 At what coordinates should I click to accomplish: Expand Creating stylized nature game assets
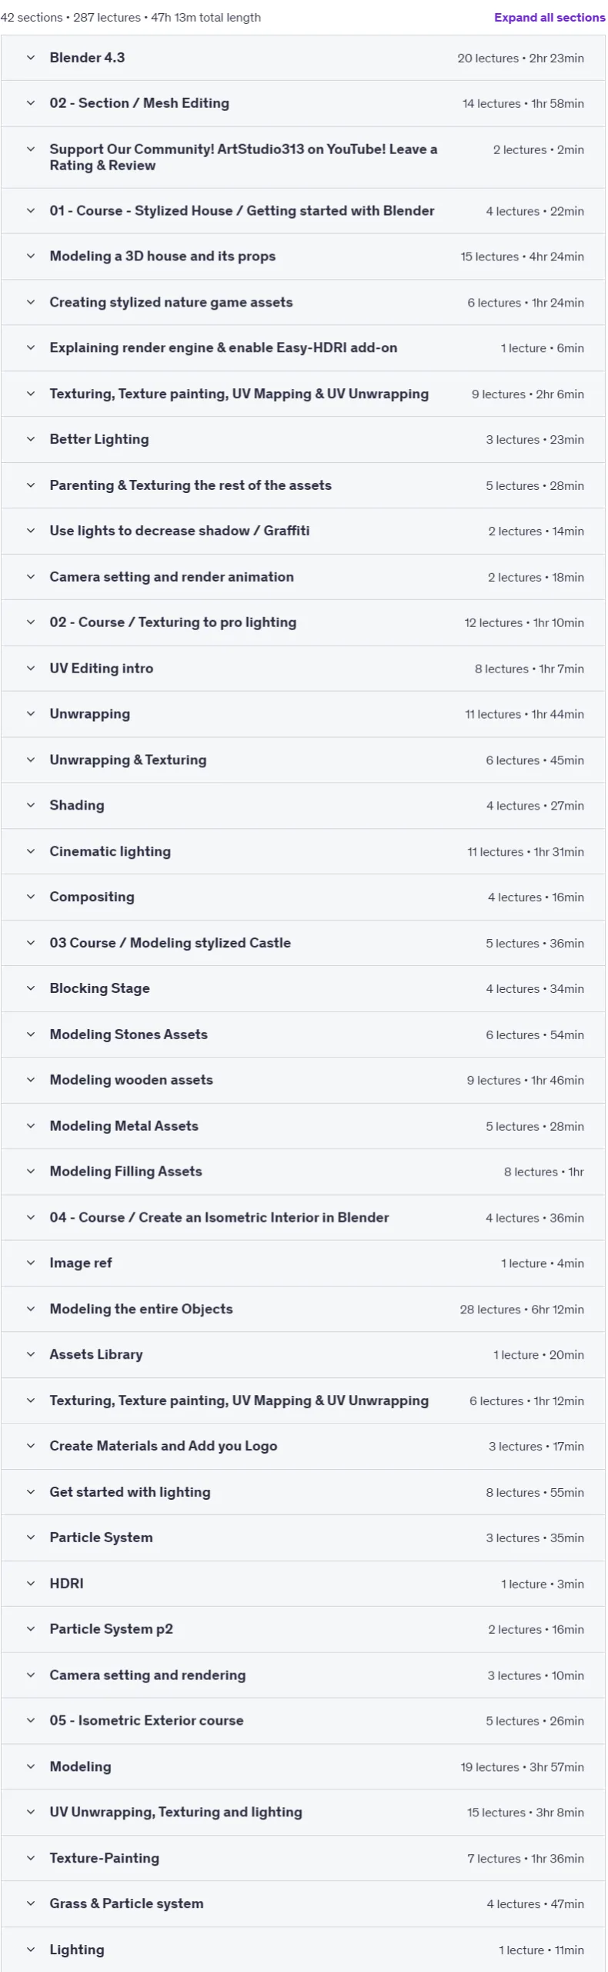[x=302, y=302]
